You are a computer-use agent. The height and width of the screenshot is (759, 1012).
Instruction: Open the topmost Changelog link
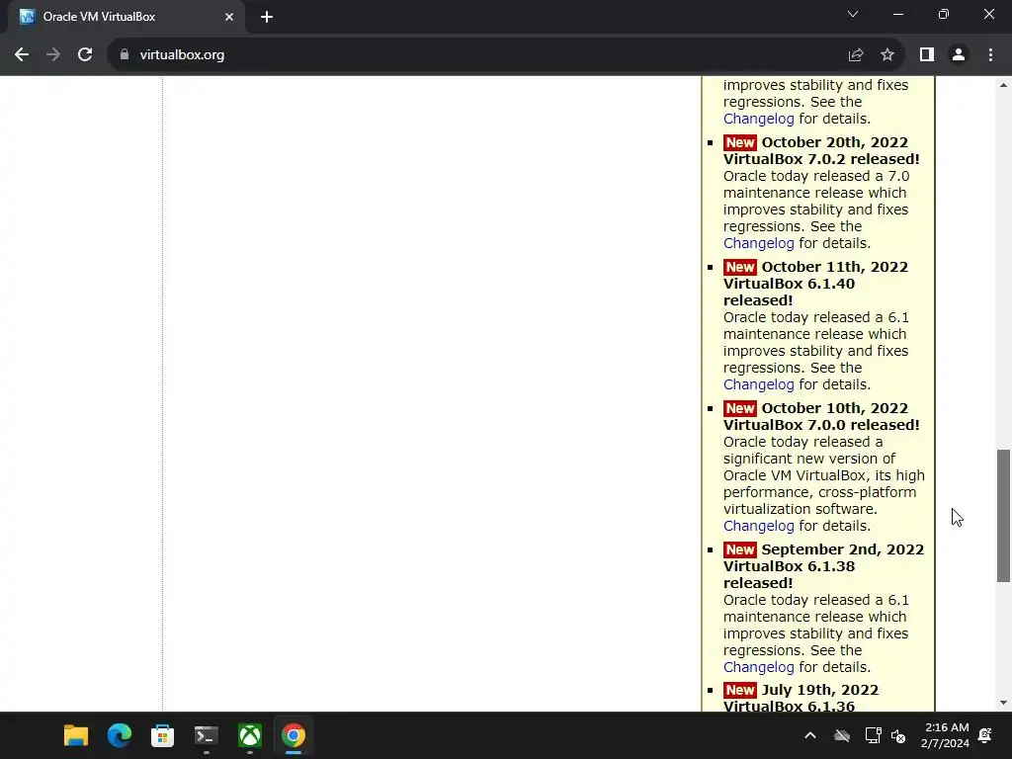[758, 119]
